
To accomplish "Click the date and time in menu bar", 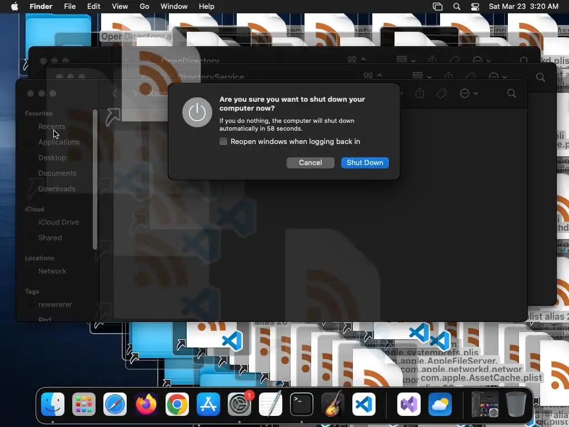I will point(523,7).
